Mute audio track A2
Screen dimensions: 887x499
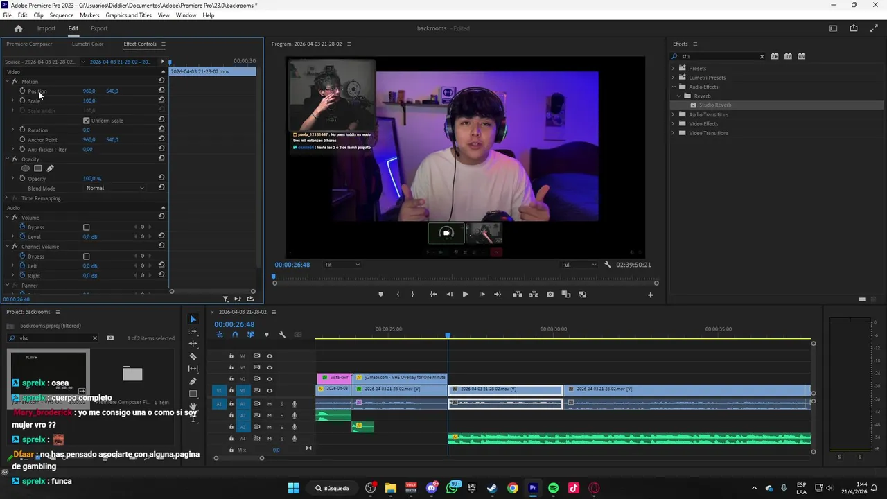click(270, 415)
